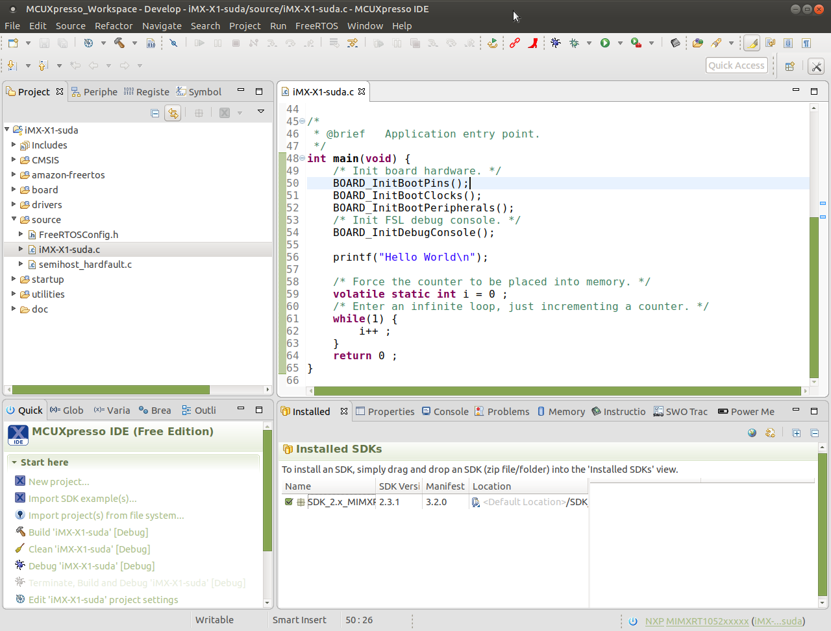Click the red boot toolbar icon
The image size is (831, 631).
point(533,43)
